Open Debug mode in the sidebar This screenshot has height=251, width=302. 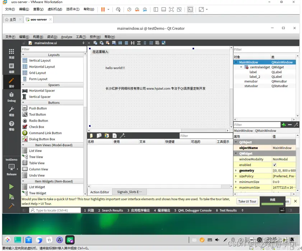11,97
